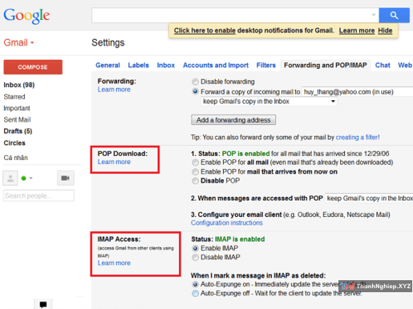Open the search options arrow in search box
413x309 pixels.
coord(374,15)
